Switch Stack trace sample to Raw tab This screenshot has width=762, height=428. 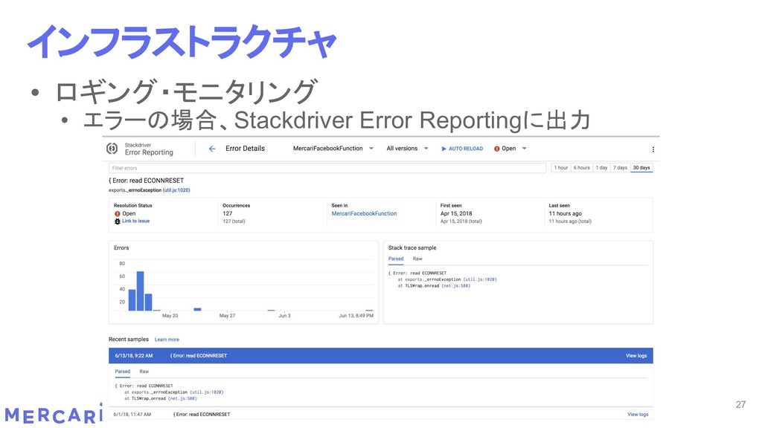tap(417, 259)
